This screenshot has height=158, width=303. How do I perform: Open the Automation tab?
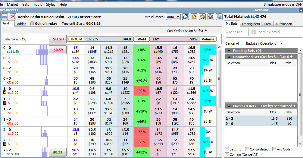point(283,24)
